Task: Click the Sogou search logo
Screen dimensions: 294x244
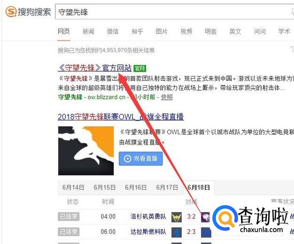Action: tap(28, 12)
